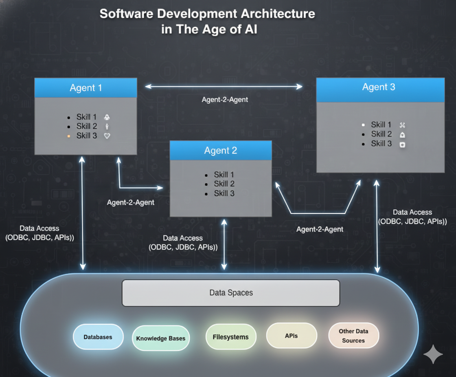Click the Filesystems pill button
Screen dimensions: 456x377
[230, 337]
